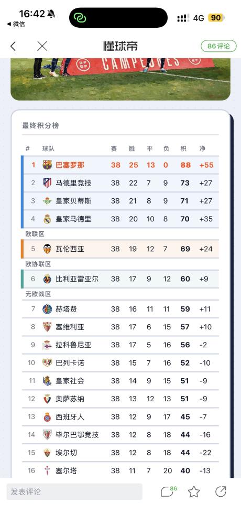Screen dimensions: 241x524
Task: Tap the Campeones banner image
Action: coord(120,79)
